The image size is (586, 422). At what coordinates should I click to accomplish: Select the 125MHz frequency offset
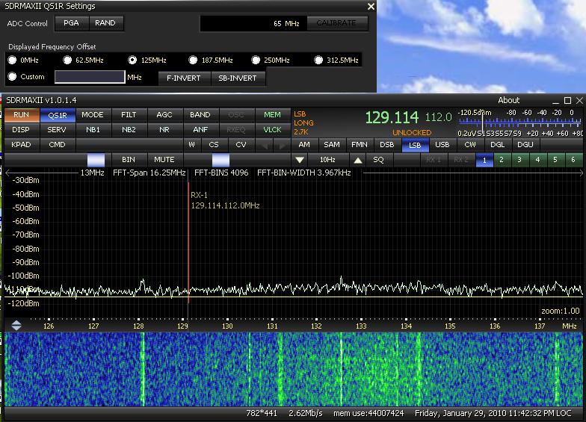(x=132, y=60)
